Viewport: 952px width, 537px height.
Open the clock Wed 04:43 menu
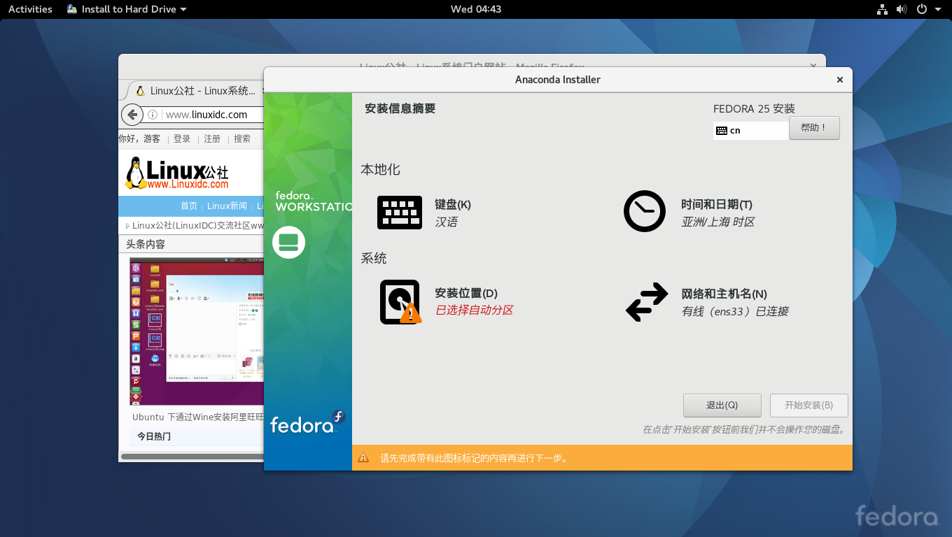click(476, 9)
